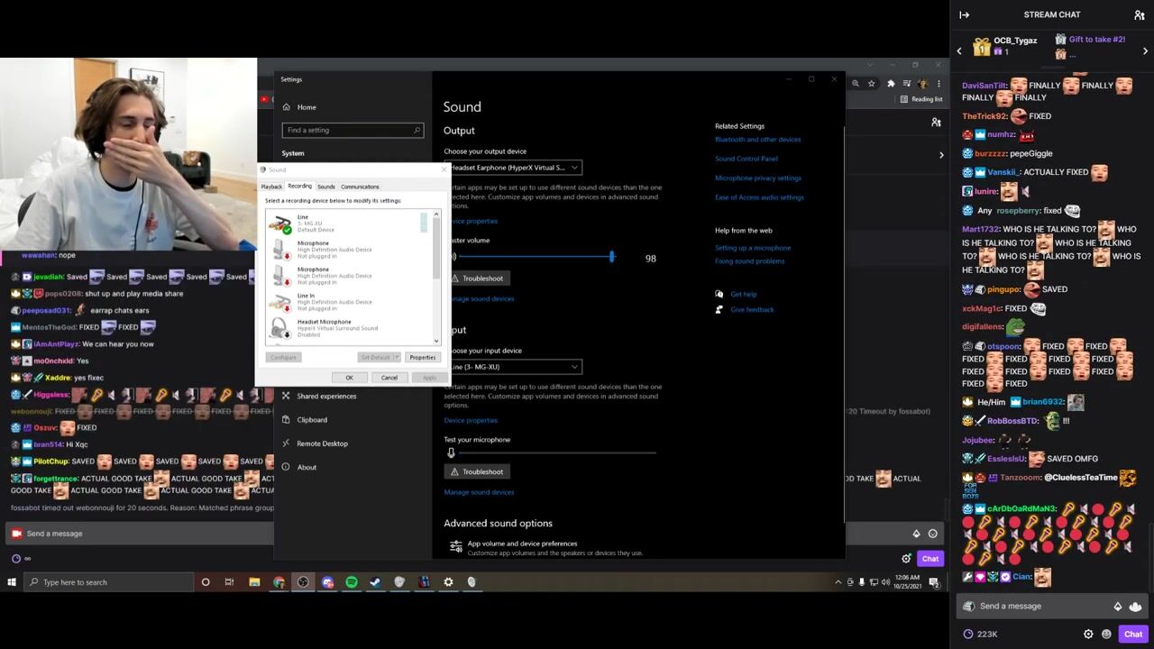Open chat settings gear in Stream Chat
1154x649 pixels.
point(1088,634)
